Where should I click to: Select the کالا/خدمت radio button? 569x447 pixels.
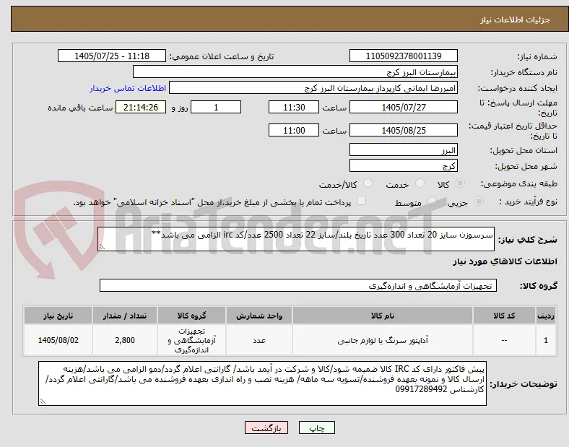(368, 183)
